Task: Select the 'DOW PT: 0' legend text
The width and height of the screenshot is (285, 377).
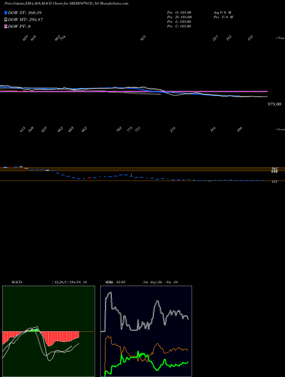Action: [19, 26]
